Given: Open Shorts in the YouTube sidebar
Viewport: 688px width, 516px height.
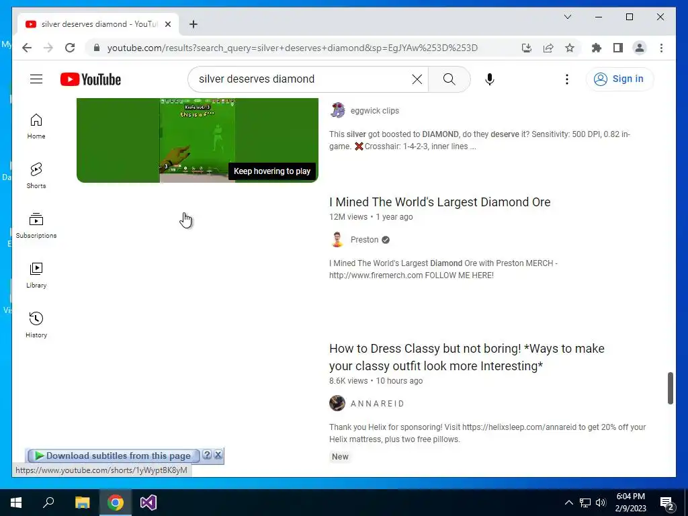Looking at the screenshot, I should point(36,176).
